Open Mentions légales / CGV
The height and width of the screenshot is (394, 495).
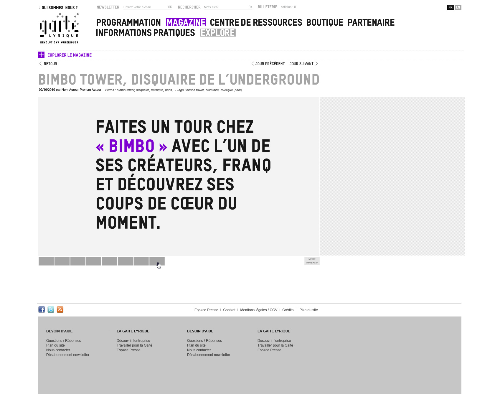pos(259,310)
